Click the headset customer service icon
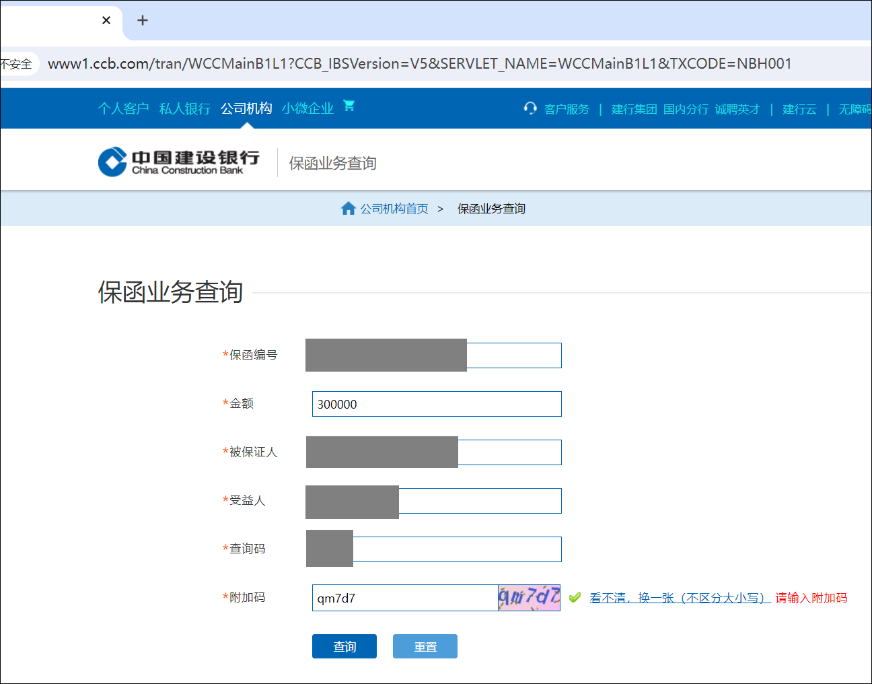The width and height of the screenshot is (872, 684). pos(530,108)
